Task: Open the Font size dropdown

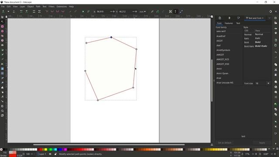Action: tap(268, 83)
